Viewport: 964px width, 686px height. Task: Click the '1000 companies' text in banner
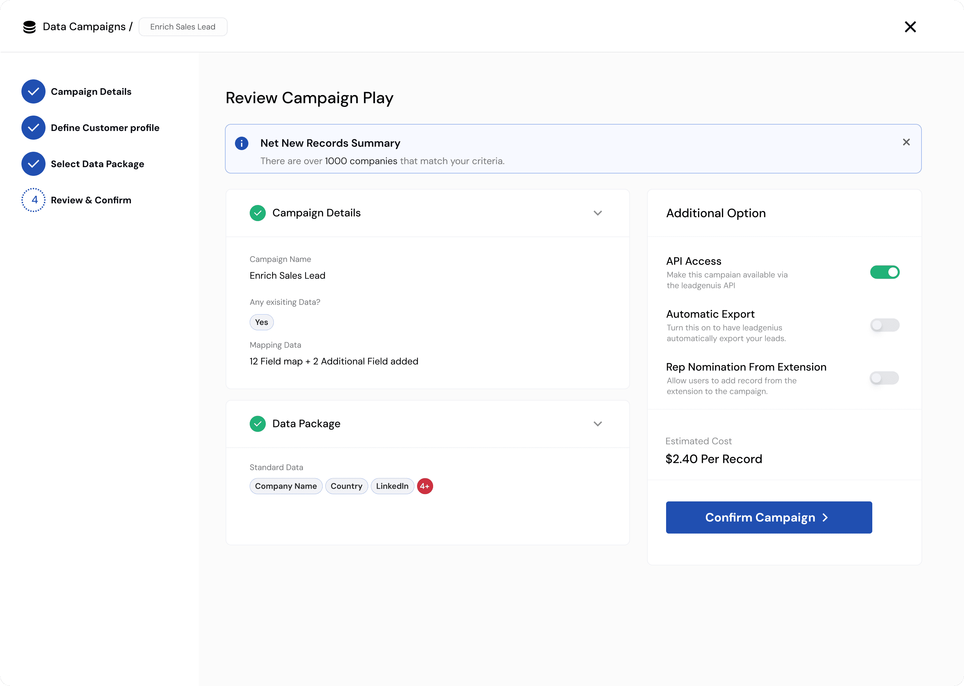click(x=361, y=161)
